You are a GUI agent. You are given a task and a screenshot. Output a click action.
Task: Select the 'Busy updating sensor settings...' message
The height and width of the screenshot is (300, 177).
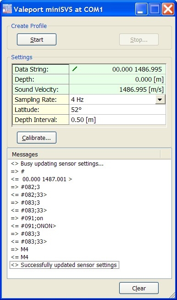(57, 164)
